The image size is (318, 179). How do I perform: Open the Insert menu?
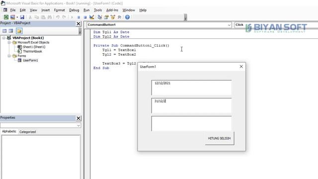click(45, 10)
